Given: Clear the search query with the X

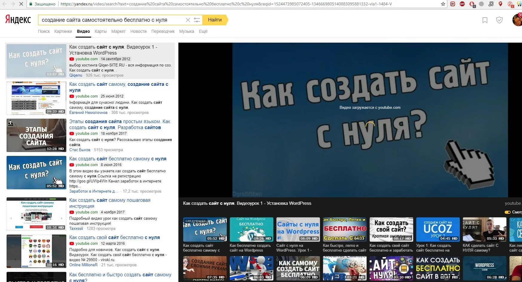Looking at the screenshot, I should click(188, 20).
